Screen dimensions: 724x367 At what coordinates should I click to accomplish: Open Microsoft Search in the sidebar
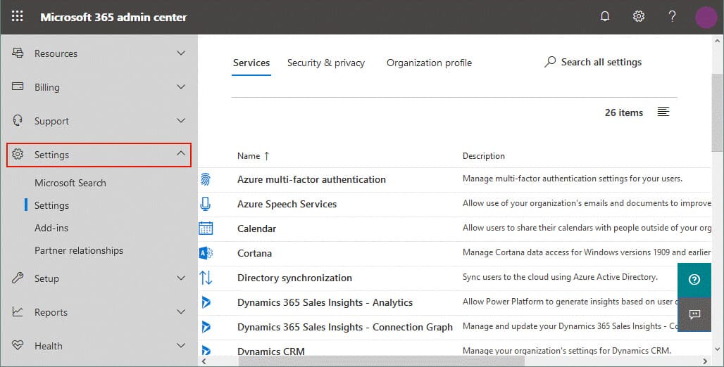(70, 183)
